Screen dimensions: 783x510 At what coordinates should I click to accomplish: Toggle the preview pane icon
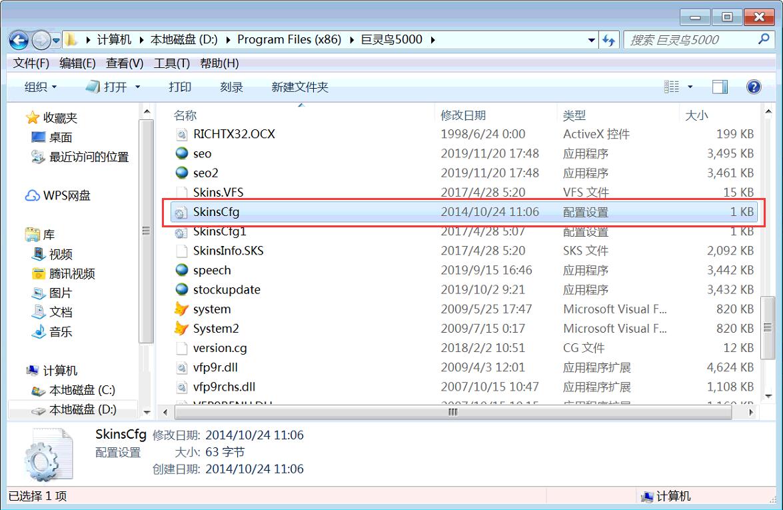coord(720,87)
